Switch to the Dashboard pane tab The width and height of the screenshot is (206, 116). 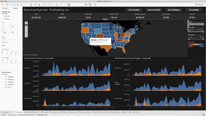(x=5, y=8)
